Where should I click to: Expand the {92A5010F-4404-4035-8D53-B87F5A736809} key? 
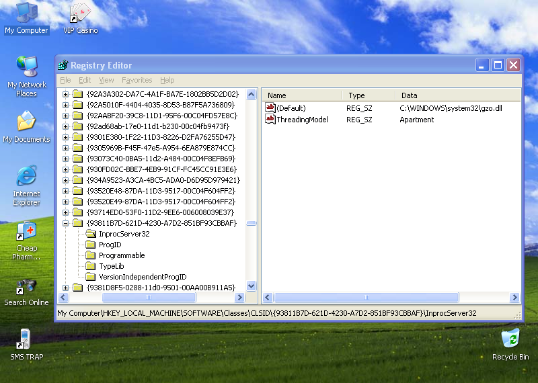[x=65, y=105]
